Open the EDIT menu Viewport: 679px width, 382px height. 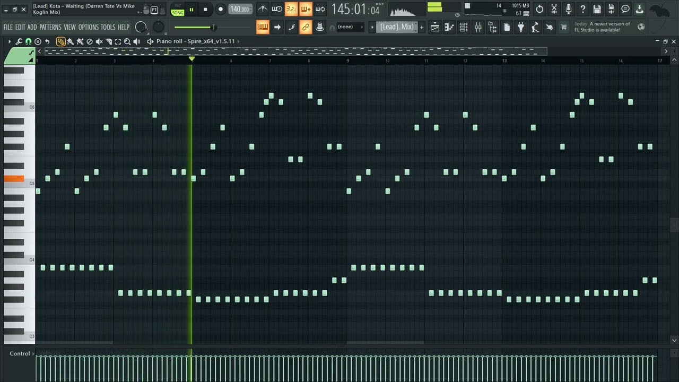pos(20,27)
